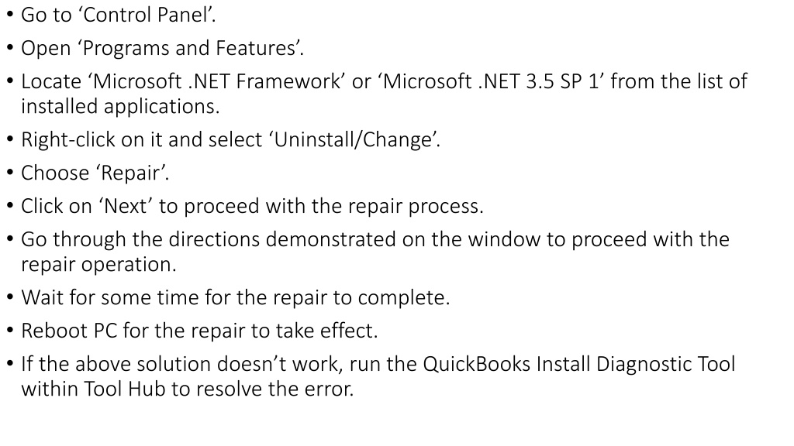
Task: Click the bullet point before 'Choose Repair'
Action: click(10, 173)
